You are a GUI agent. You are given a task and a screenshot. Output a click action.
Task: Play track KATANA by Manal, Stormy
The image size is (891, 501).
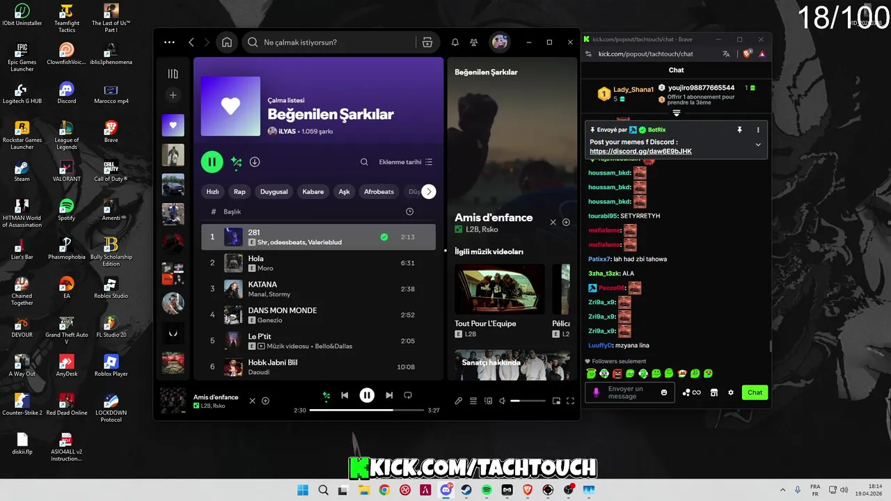[318, 289]
